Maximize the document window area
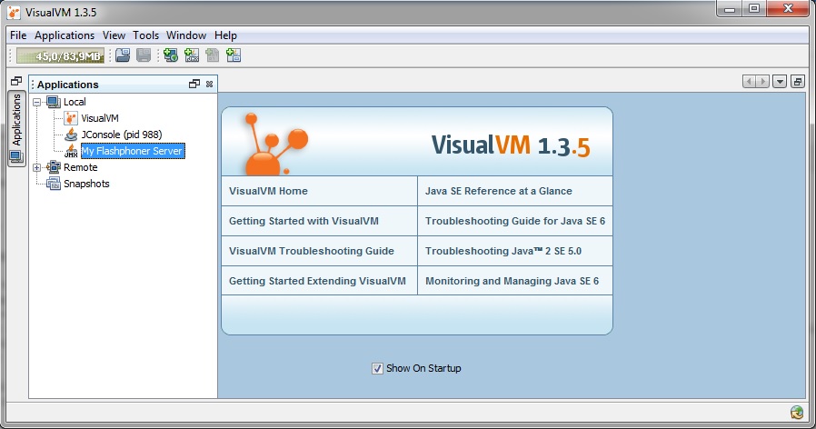This screenshot has height=429, width=816. [798, 82]
